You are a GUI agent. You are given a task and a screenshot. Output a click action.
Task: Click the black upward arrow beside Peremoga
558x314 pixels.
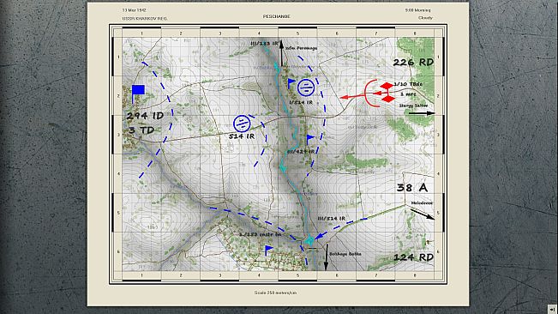[x=281, y=53]
